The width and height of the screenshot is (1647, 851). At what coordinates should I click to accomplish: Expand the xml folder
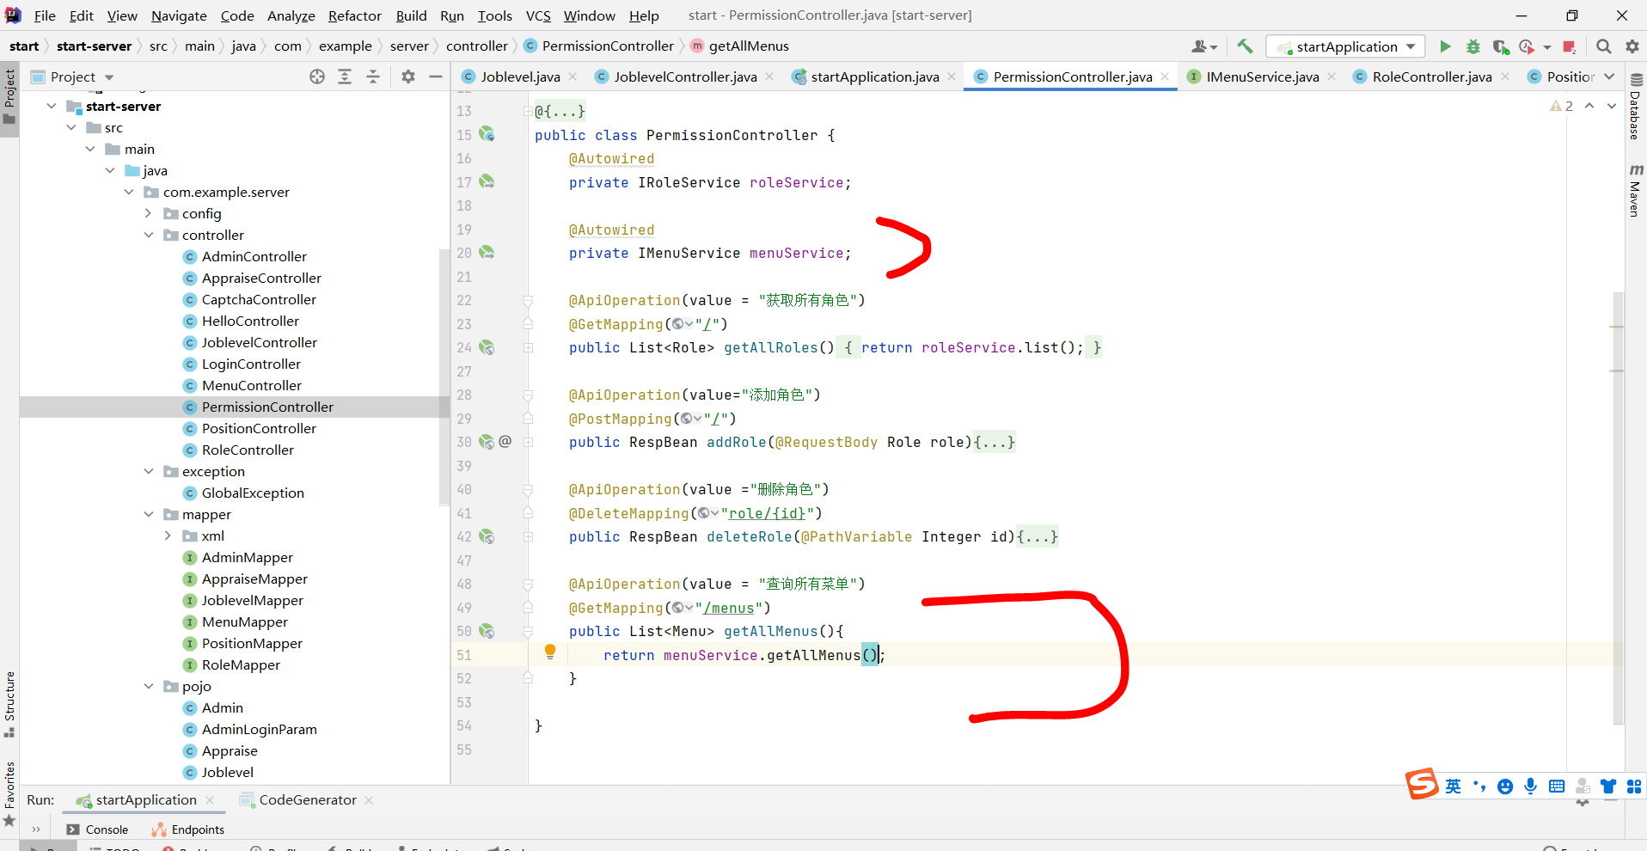(x=168, y=536)
